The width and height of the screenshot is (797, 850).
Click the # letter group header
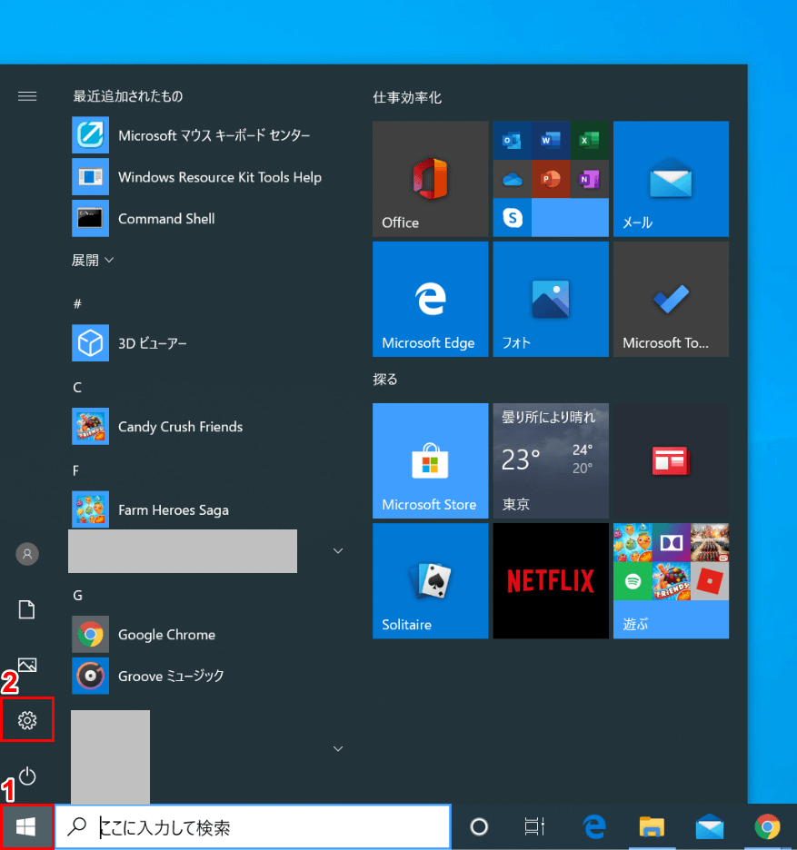77,303
